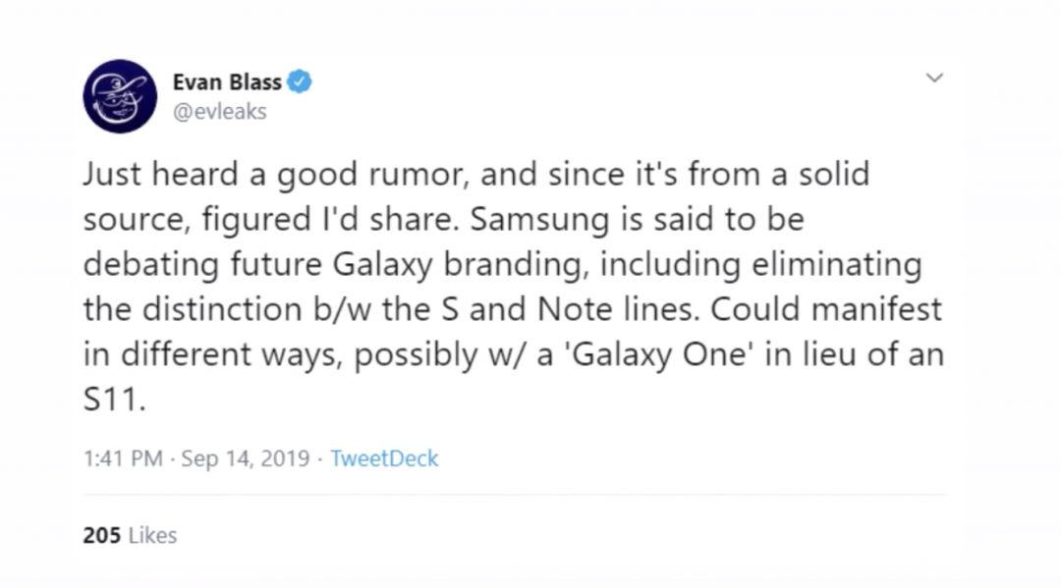Open Evan Blass's profile avatar

coord(120,96)
